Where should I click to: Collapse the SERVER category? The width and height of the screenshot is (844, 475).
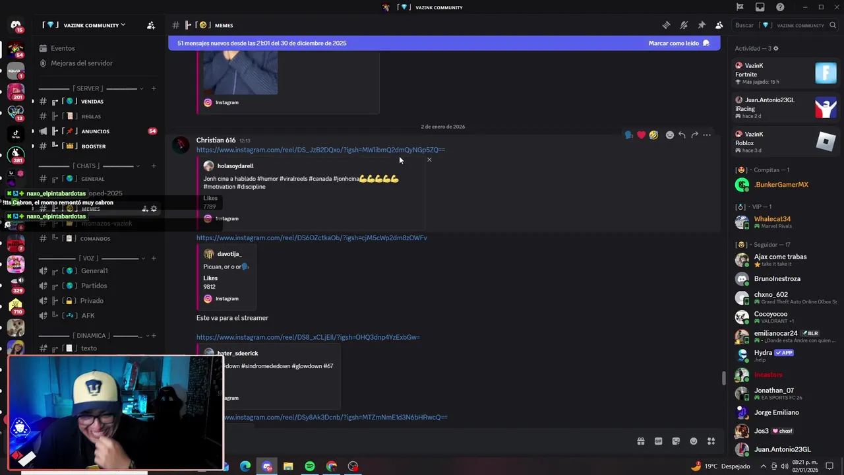[88, 88]
